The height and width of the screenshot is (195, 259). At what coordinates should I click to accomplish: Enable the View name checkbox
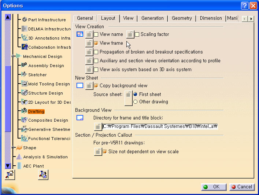(x=96, y=34)
